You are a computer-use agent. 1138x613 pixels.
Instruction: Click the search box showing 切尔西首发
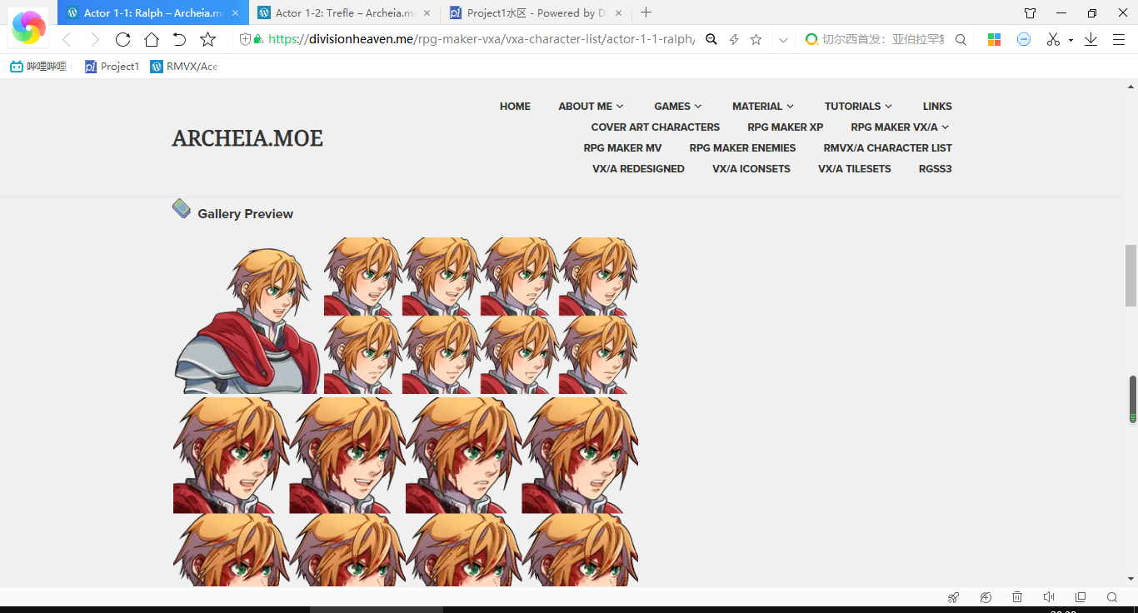tap(882, 39)
